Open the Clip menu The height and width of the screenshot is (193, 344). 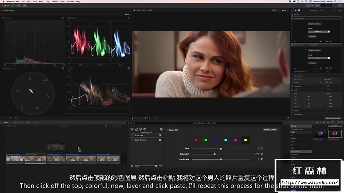(x=48, y=1)
